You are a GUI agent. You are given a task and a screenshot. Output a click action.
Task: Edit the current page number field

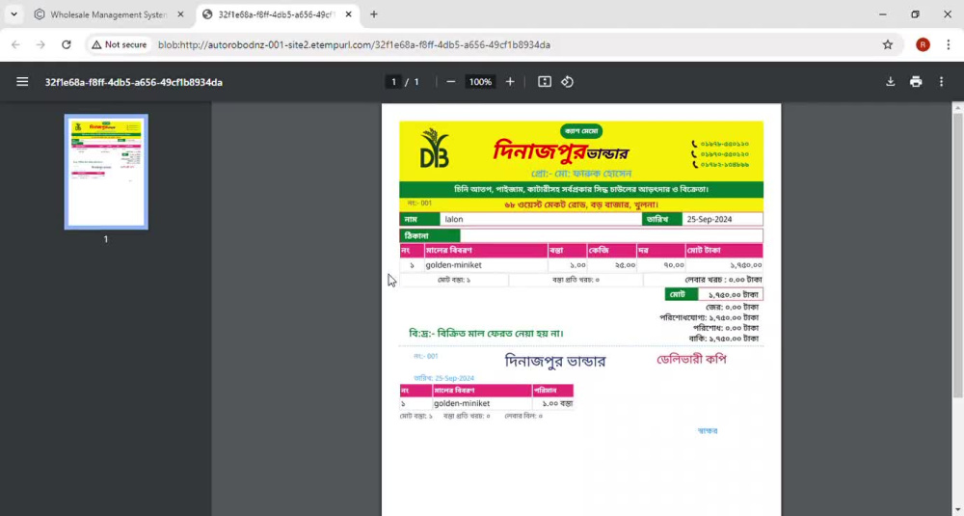tap(393, 82)
